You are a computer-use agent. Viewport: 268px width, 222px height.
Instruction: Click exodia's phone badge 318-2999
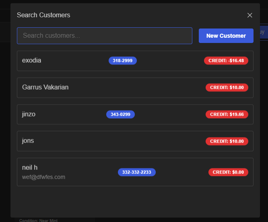click(123, 61)
